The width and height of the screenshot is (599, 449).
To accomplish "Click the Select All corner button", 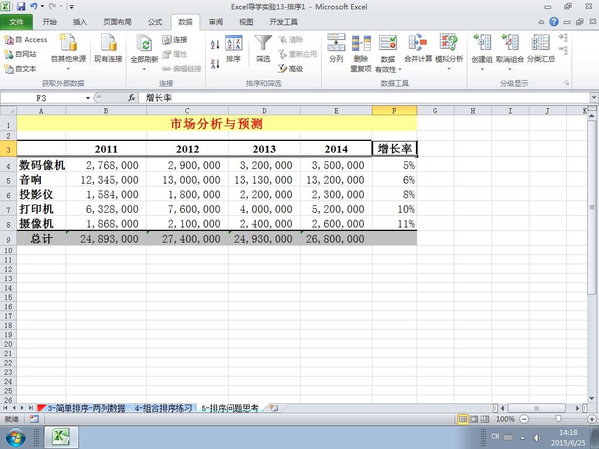I will [x=8, y=110].
